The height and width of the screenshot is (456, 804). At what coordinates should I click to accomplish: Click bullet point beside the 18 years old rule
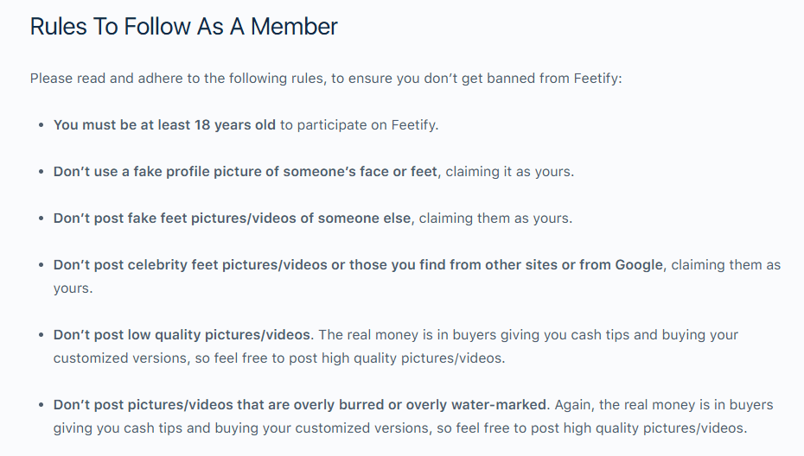[41, 125]
